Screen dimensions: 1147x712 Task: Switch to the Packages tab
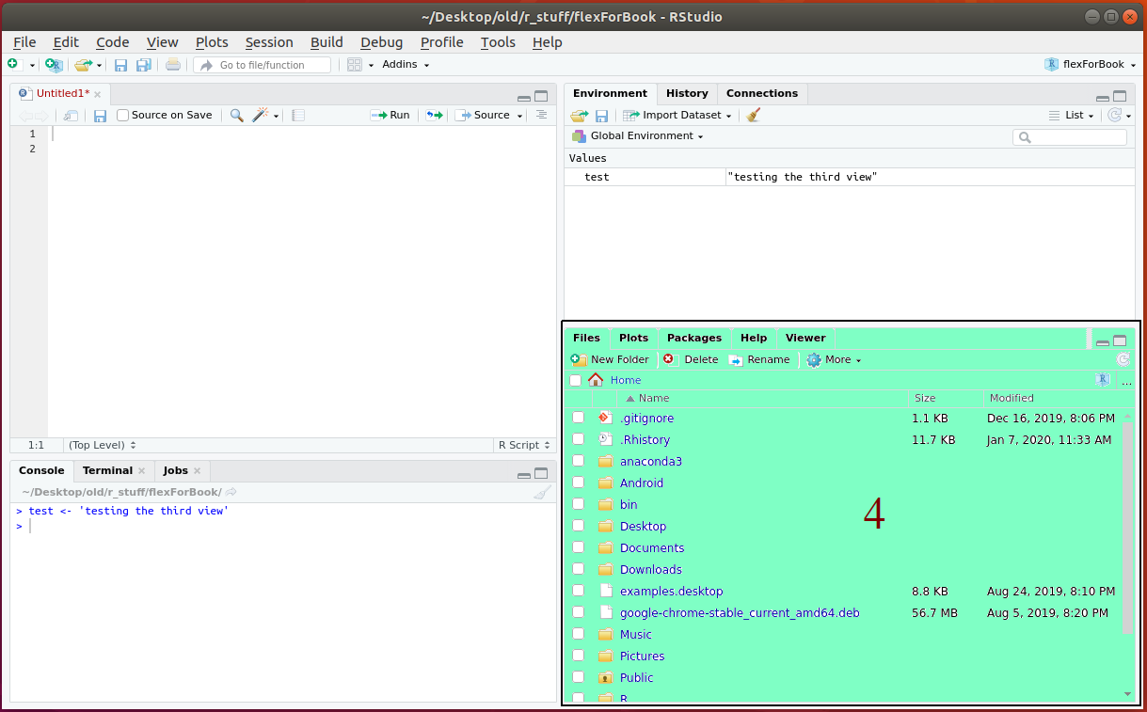[x=693, y=338]
